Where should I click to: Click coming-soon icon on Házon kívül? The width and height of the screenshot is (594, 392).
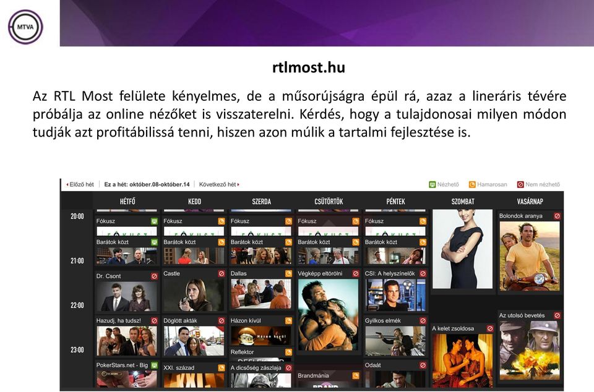click(x=288, y=320)
